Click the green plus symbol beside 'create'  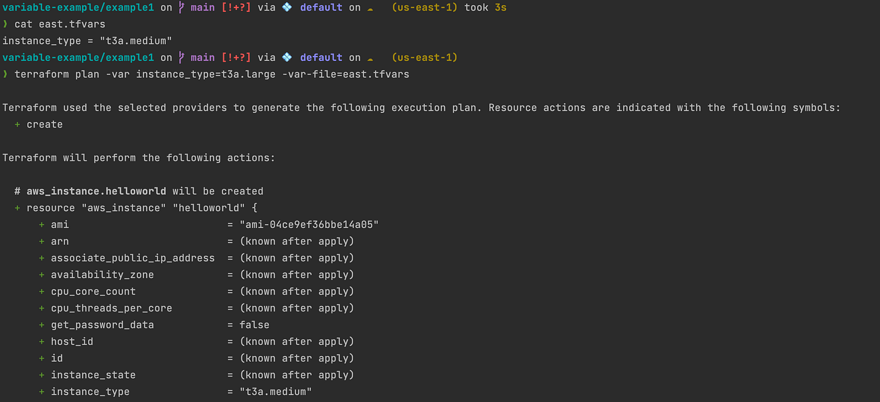click(18, 124)
